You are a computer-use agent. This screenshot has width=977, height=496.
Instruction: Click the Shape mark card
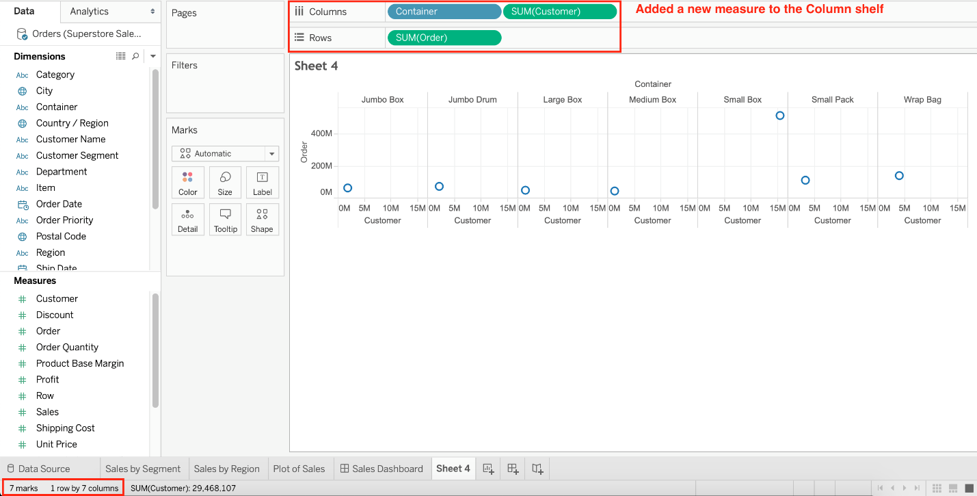pos(262,220)
